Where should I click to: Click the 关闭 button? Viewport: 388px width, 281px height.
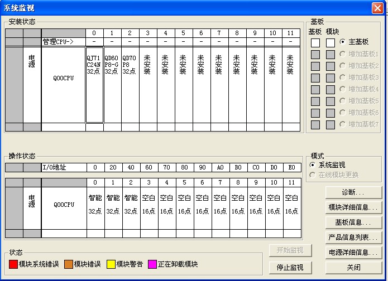click(354, 268)
